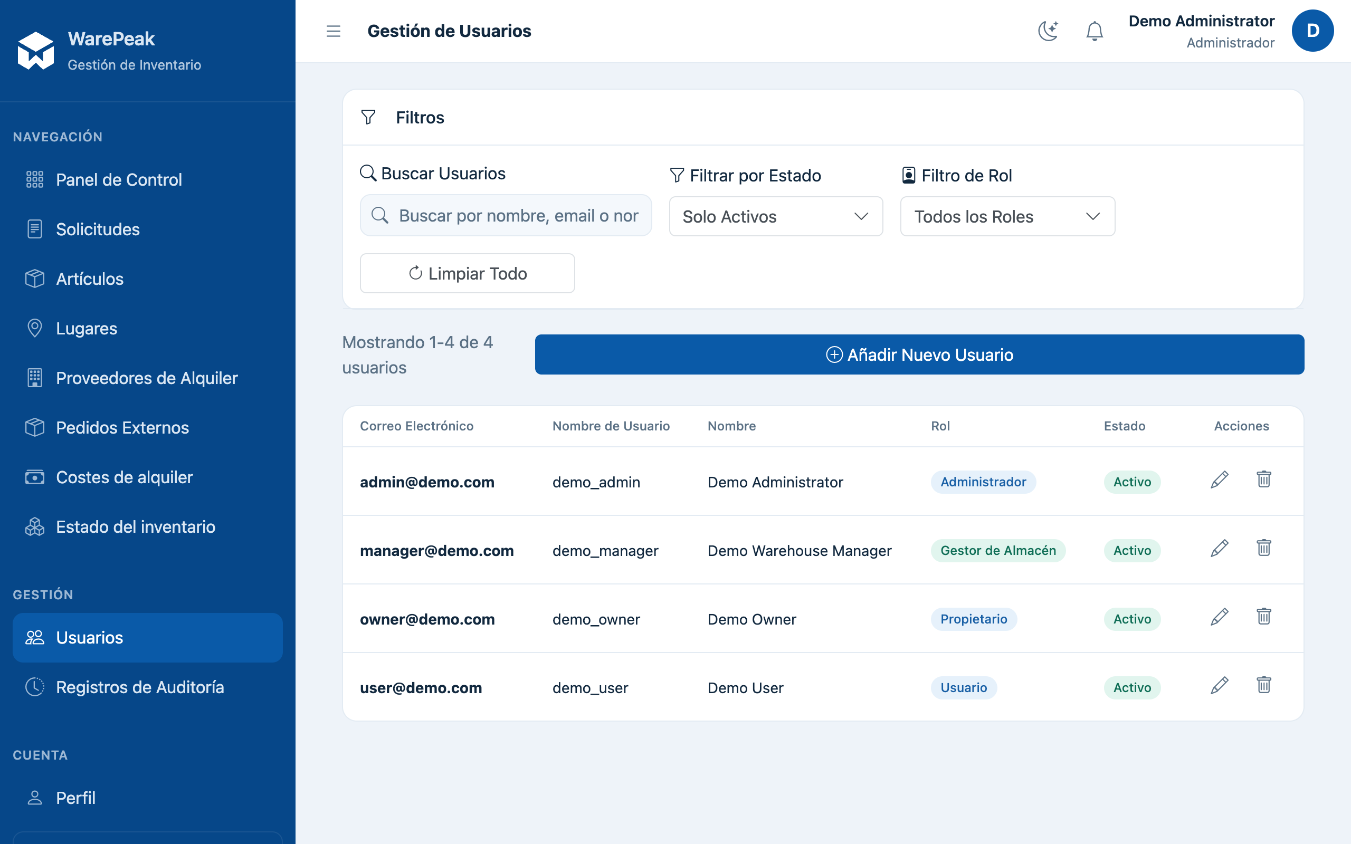View Estado del inventario
1351x844 pixels.
point(147,526)
